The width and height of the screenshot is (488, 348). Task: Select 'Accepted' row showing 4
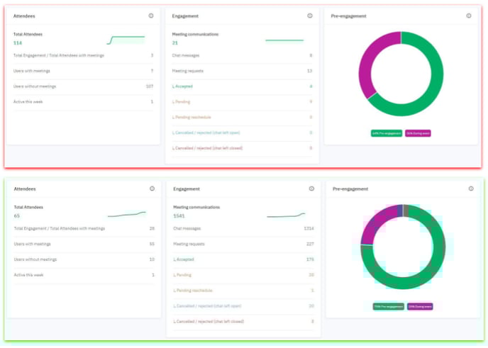pos(242,86)
